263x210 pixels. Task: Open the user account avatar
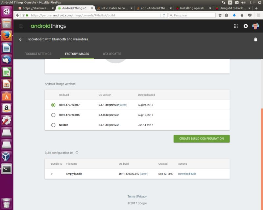coord(255,26)
